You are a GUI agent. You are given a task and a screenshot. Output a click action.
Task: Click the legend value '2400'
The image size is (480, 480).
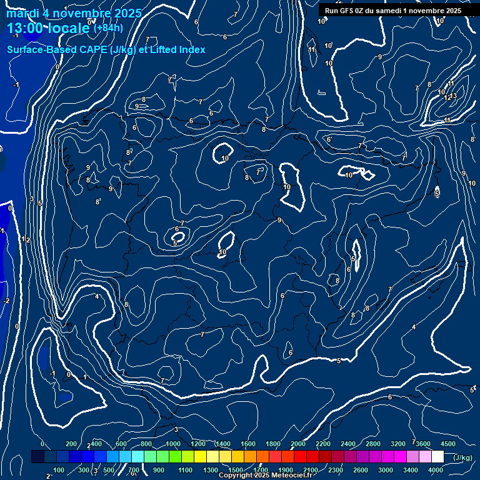pos(348,444)
